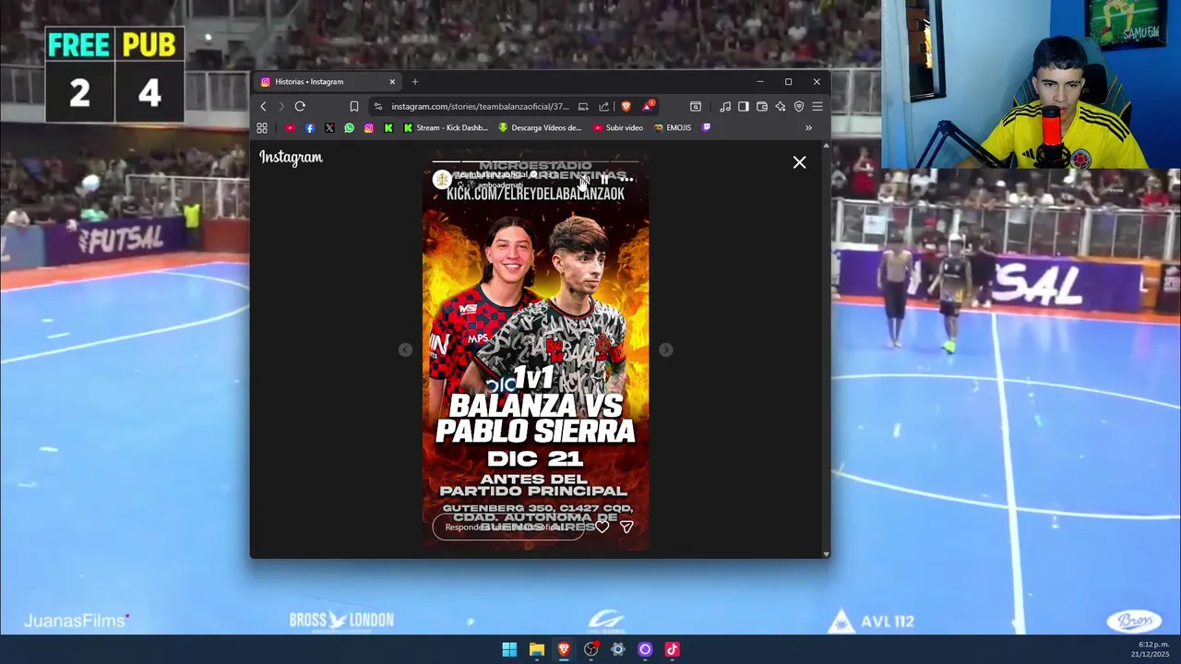Open the tab search icon in toolbar
This screenshot has height=664, width=1181.
pyautogui.click(x=696, y=107)
